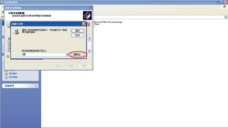Open the address bar dropdown arrow
This screenshot has height=128, width=228.
[x=226, y=17]
